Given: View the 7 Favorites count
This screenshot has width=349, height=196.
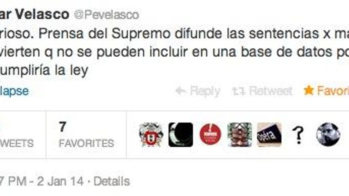Looking at the screenshot, I should click(x=86, y=135).
